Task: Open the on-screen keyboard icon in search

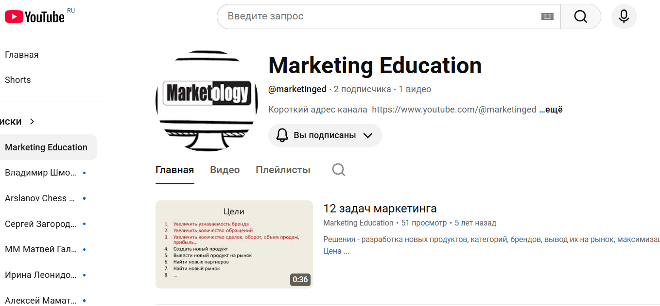Action: (x=547, y=16)
